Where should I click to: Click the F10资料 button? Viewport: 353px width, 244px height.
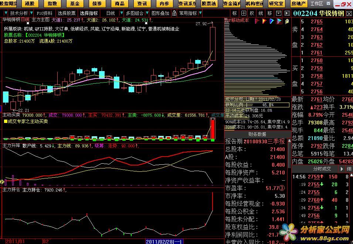pos(45,13)
